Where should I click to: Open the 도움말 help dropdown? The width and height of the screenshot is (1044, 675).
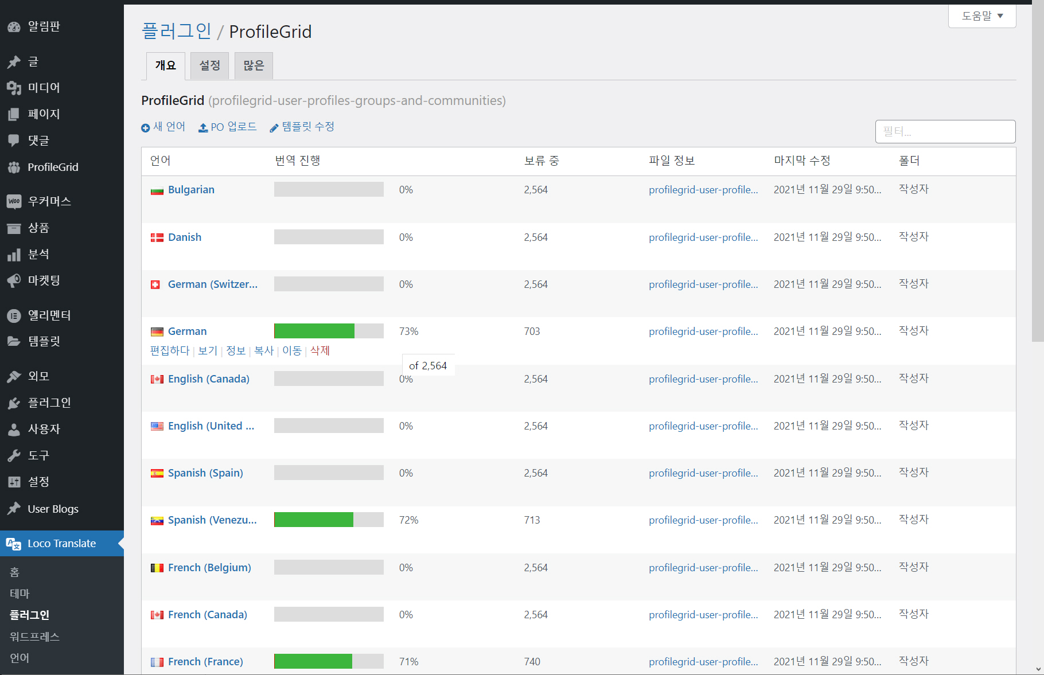pyautogui.click(x=982, y=16)
